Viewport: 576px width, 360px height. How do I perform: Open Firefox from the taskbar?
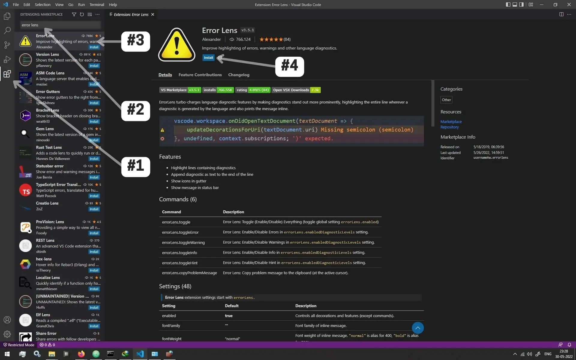click(x=81, y=354)
